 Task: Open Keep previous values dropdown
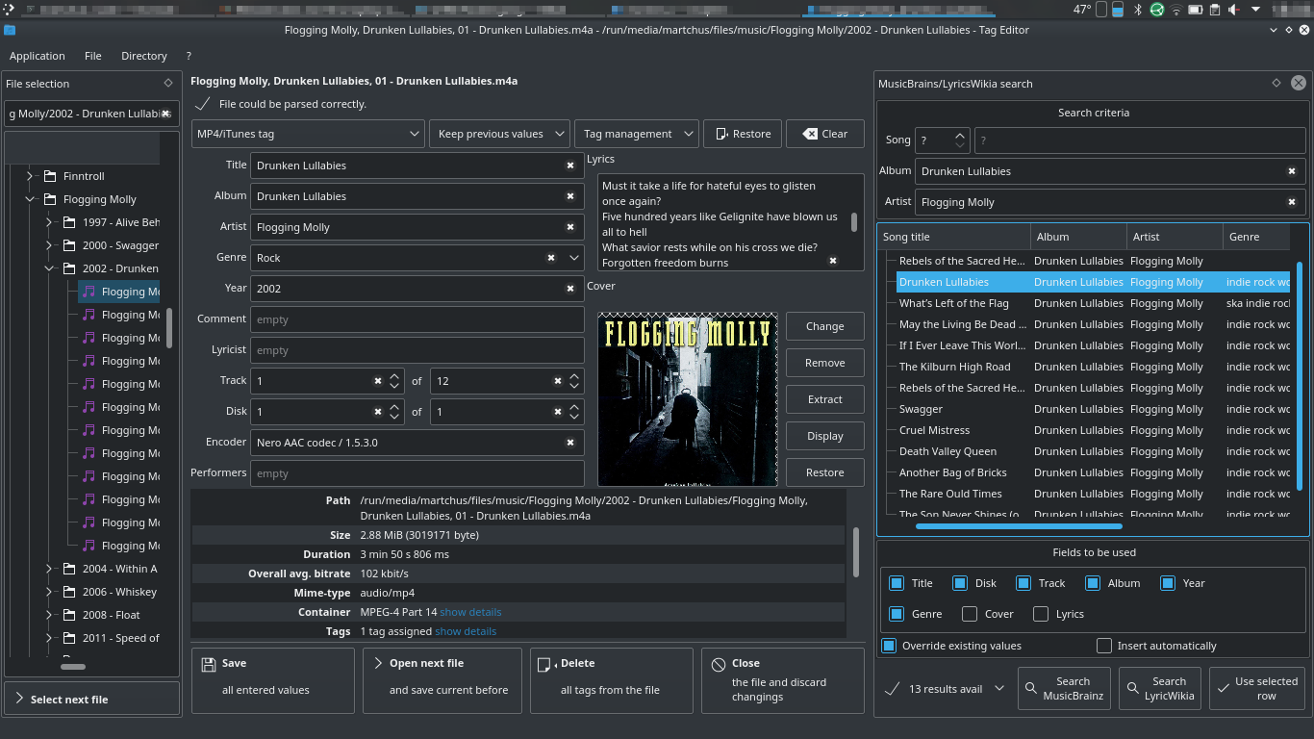click(x=500, y=134)
